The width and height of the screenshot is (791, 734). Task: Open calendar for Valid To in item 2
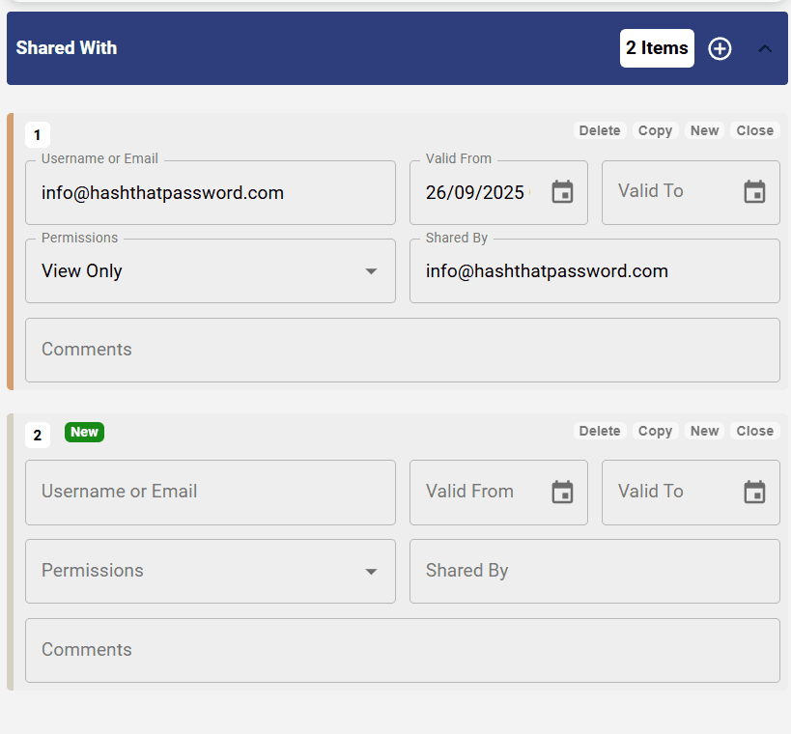coord(754,493)
